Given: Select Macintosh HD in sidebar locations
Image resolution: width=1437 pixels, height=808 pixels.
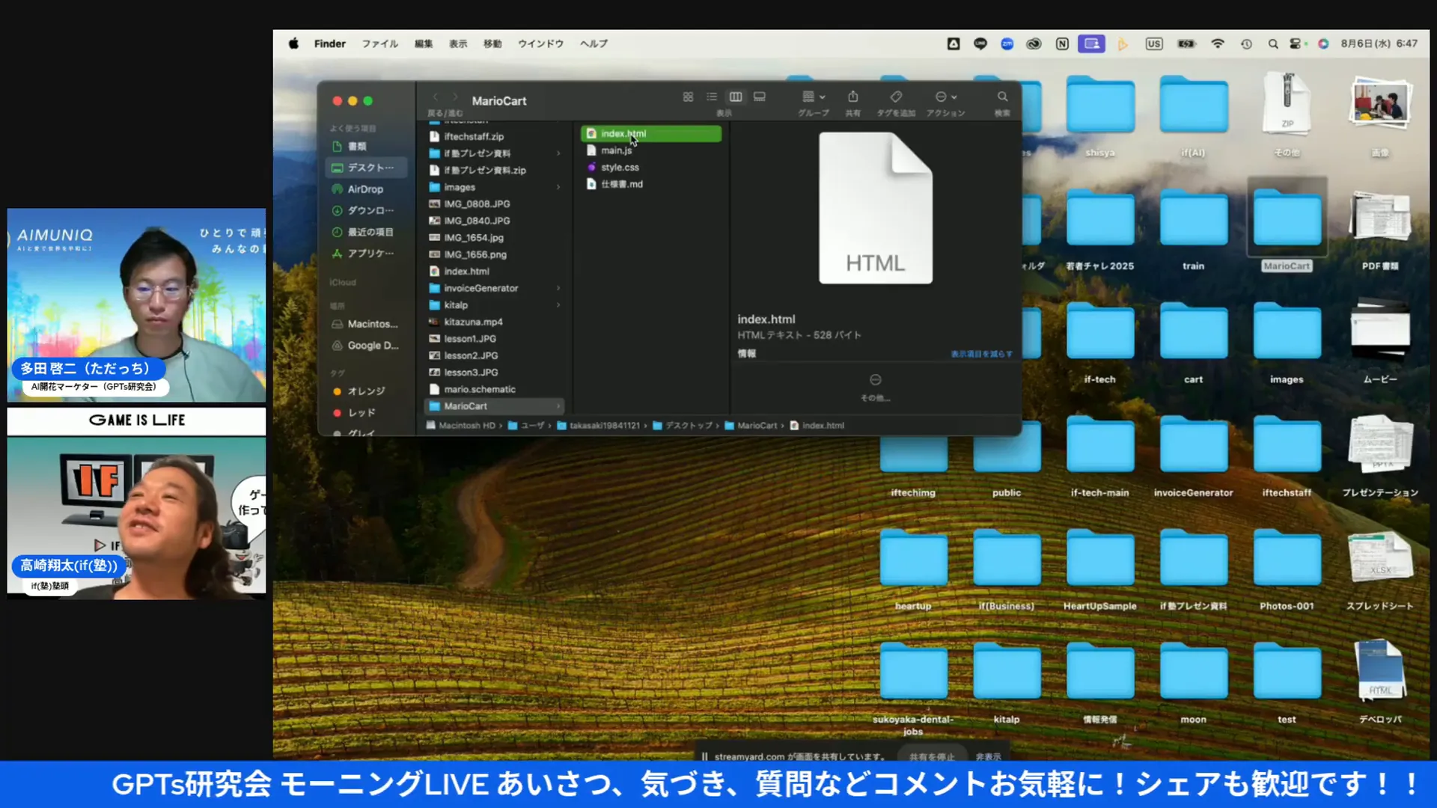Looking at the screenshot, I should pyautogui.click(x=367, y=324).
